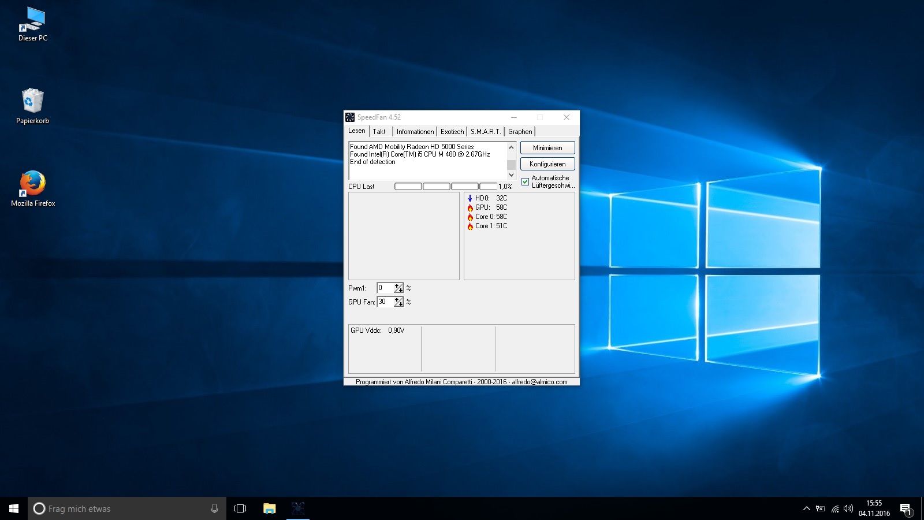Viewport: 924px width, 520px height.
Task: Click the 'Frag mich etwas' search box
Action: [127, 508]
